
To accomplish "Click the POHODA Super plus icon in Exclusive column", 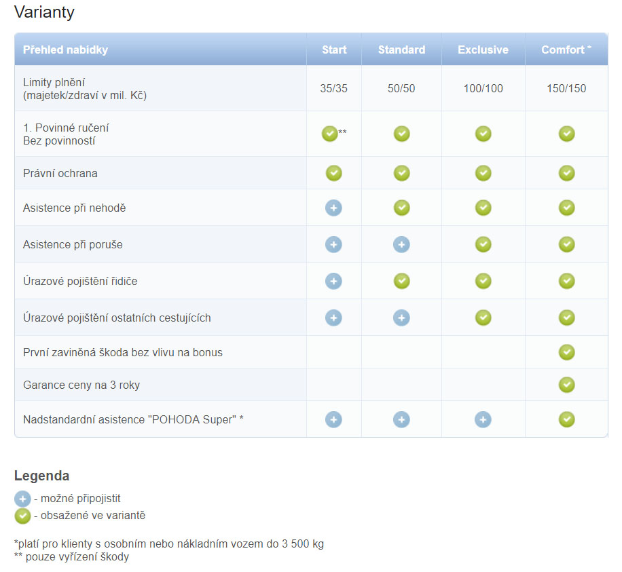I will pyautogui.click(x=483, y=419).
